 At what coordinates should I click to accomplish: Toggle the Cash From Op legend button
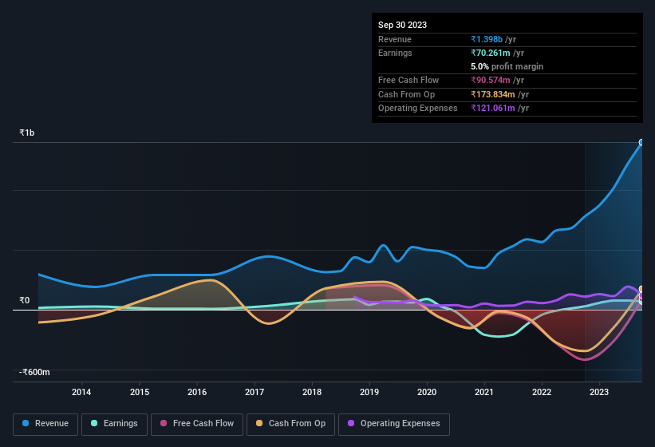click(x=290, y=424)
